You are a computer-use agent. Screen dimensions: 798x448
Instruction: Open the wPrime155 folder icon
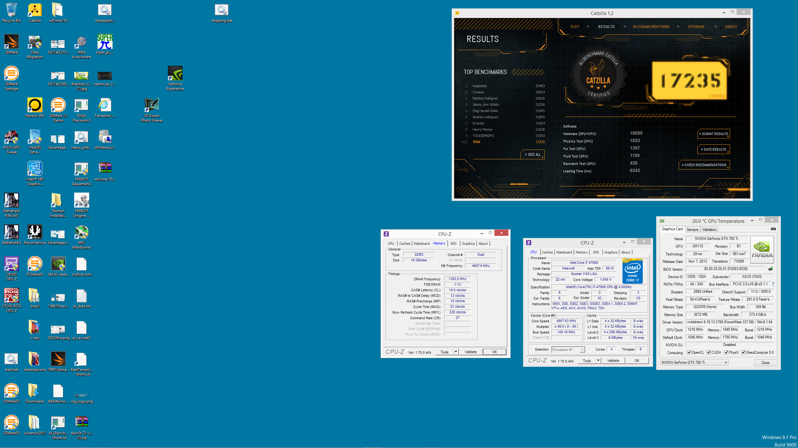click(58, 12)
